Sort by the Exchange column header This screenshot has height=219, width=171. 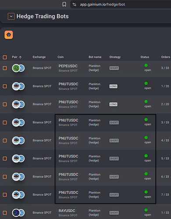(39, 57)
